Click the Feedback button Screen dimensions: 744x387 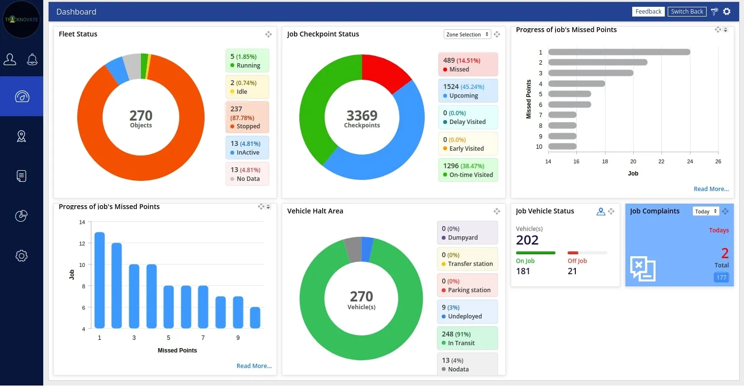[x=648, y=12]
